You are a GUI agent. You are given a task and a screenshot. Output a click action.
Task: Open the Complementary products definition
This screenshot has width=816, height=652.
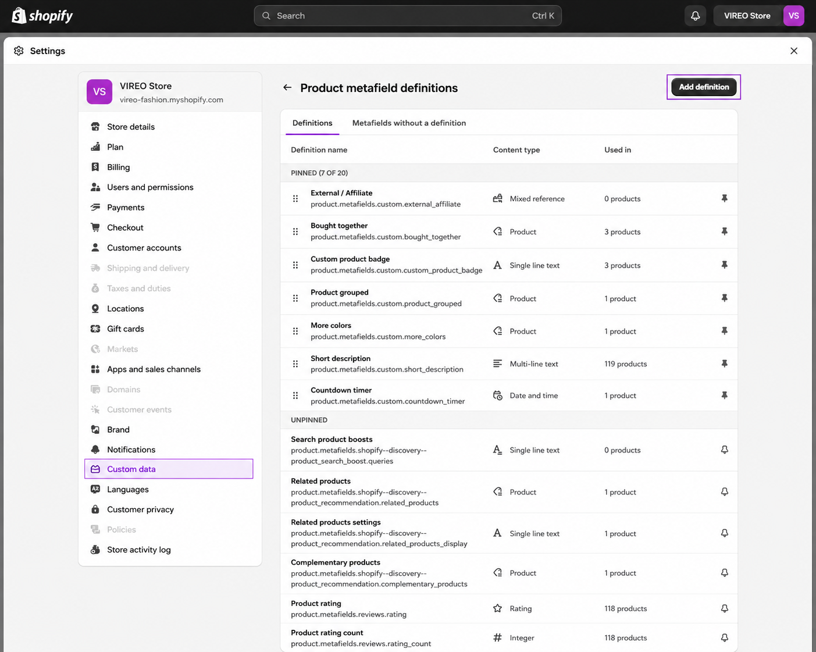pyautogui.click(x=509, y=573)
